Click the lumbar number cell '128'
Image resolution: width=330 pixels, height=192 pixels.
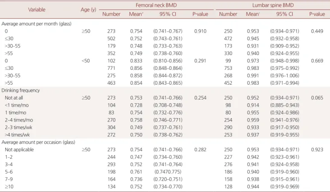coord(228,187)
